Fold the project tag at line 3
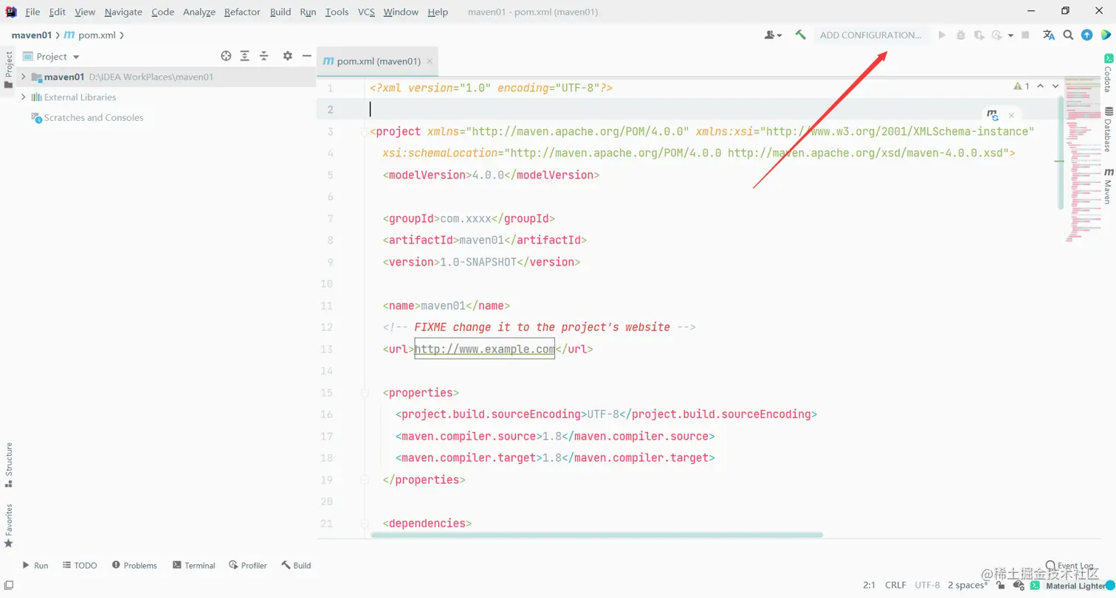Viewport: 1116px width, 598px height. 363,131
